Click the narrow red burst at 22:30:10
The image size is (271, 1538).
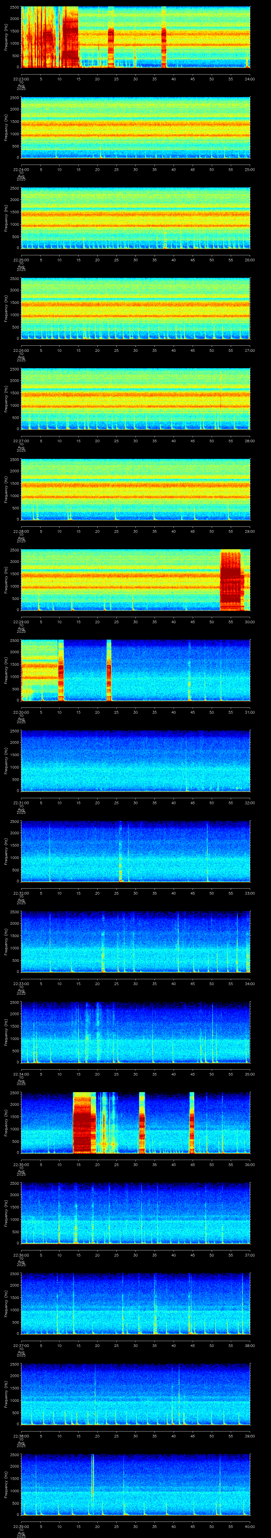coord(61,670)
